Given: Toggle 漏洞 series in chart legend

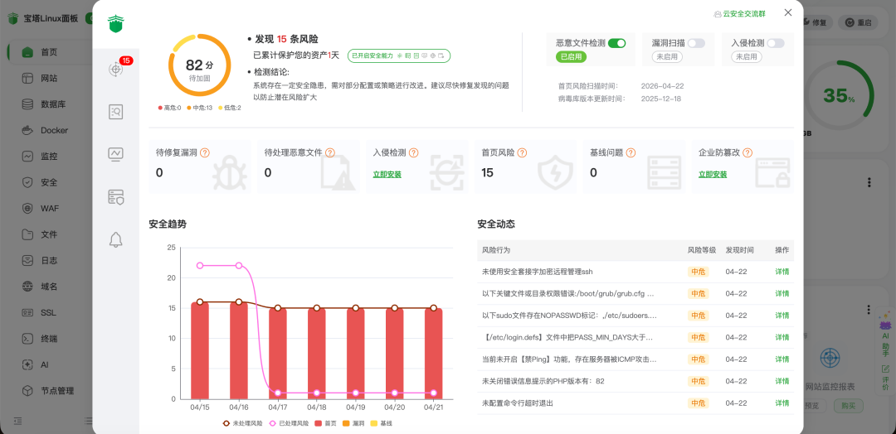Looking at the screenshot, I should coord(353,423).
